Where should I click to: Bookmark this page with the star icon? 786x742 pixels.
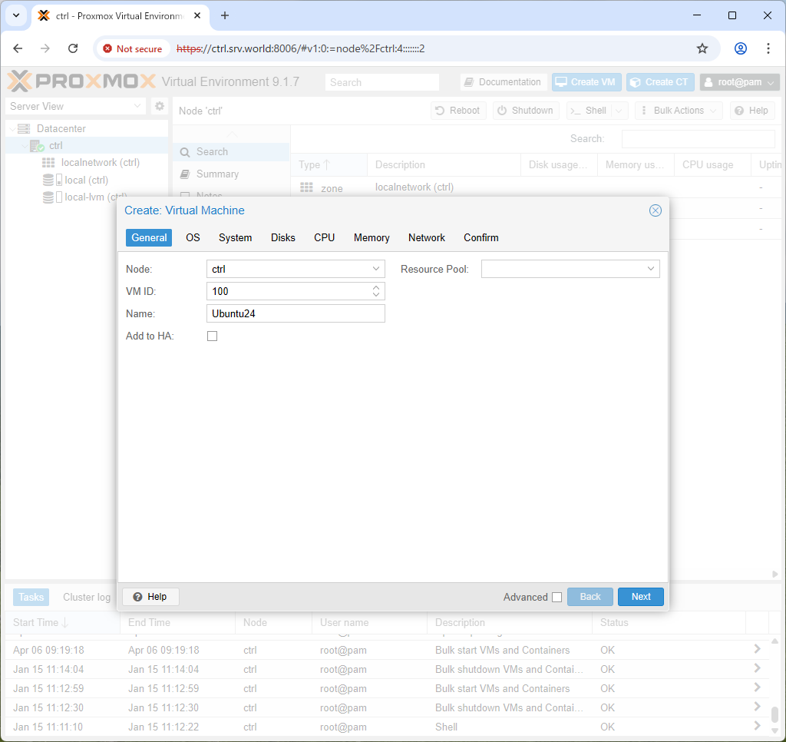[702, 48]
